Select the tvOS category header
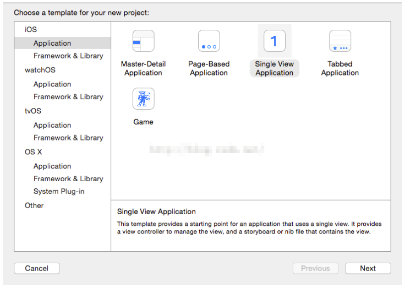 click(x=33, y=111)
